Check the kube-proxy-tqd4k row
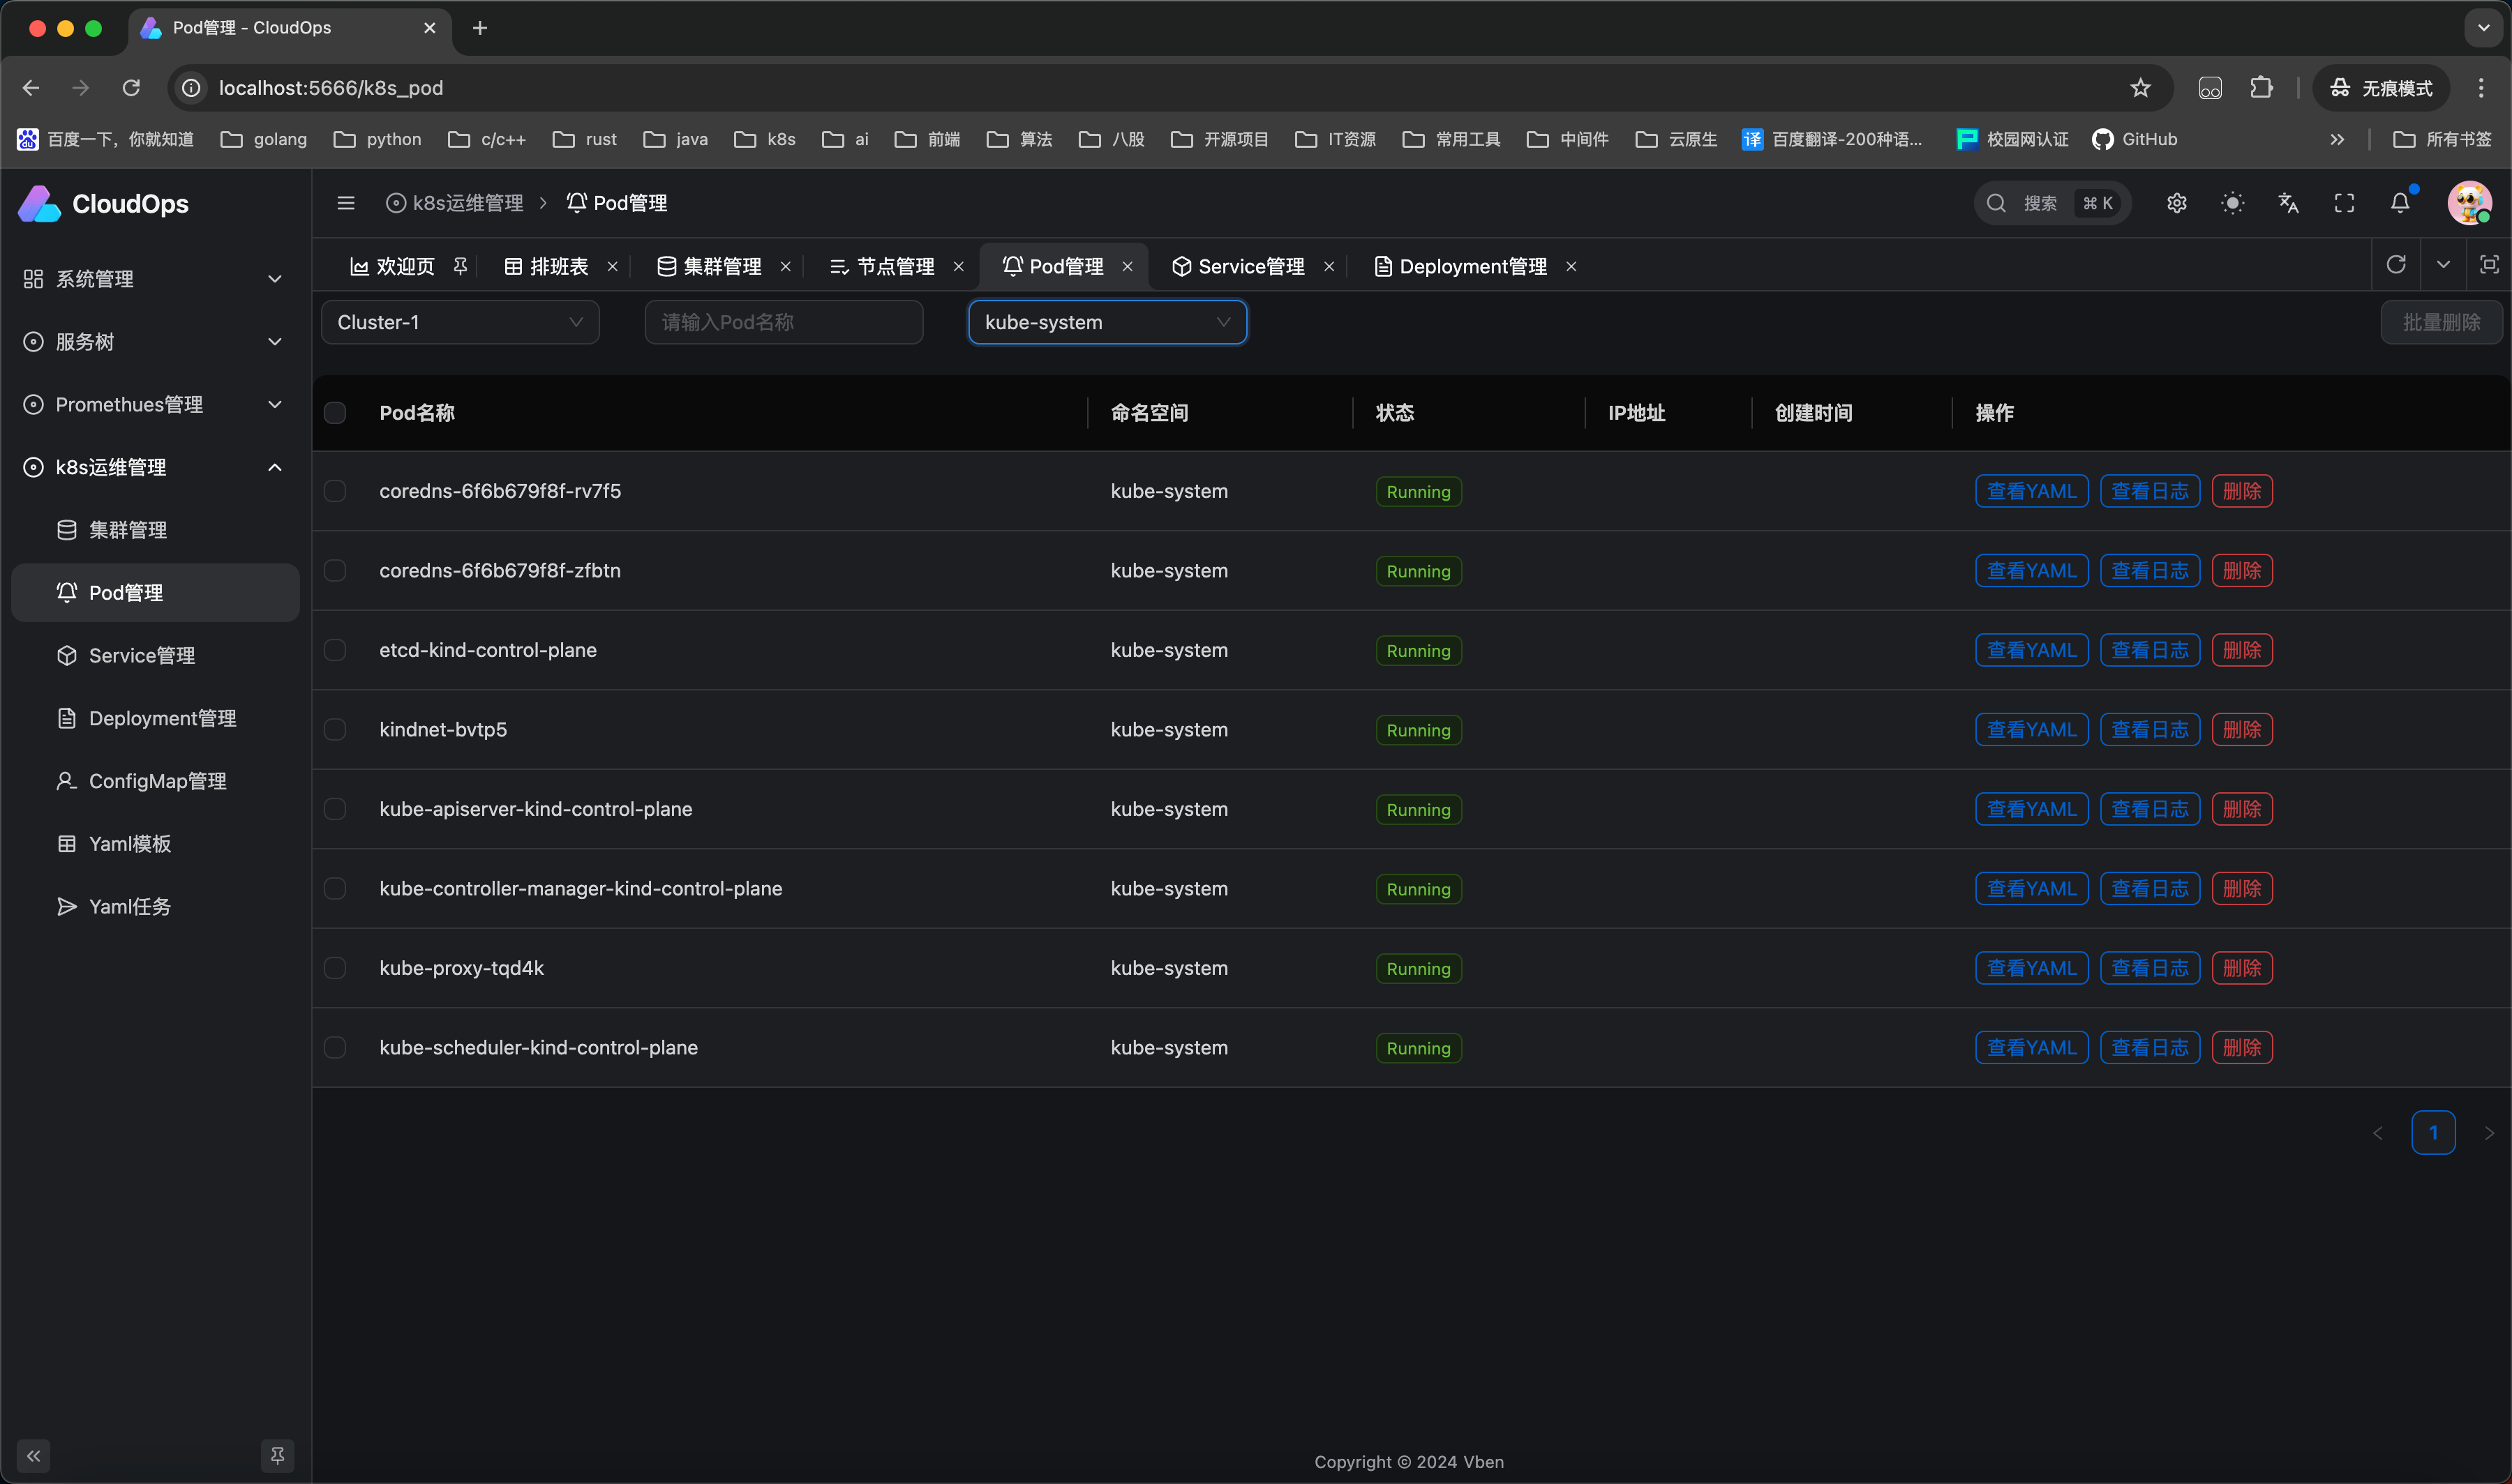Image resolution: width=2512 pixels, height=1484 pixels. click(x=335, y=968)
